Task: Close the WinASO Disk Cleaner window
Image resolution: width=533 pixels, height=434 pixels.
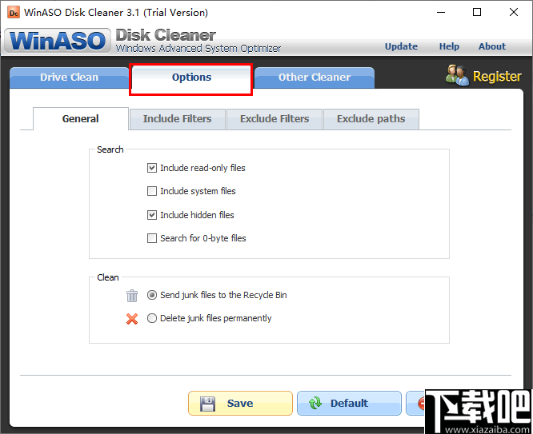Action: coord(514,13)
